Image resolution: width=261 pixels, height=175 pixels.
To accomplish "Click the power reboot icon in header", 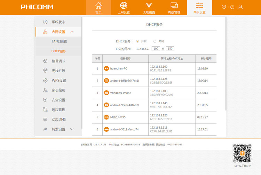I will click(x=232, y=7).
